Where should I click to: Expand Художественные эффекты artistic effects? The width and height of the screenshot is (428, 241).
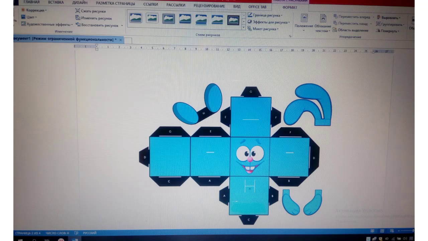click(x=47, y=24)
